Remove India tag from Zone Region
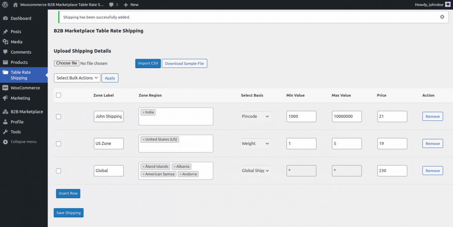This screenshot has width=453, height=227. 143,113
